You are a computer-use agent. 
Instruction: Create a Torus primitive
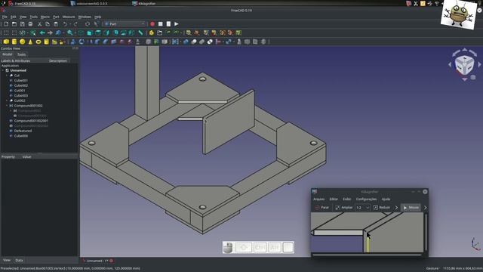pos(38,42)
